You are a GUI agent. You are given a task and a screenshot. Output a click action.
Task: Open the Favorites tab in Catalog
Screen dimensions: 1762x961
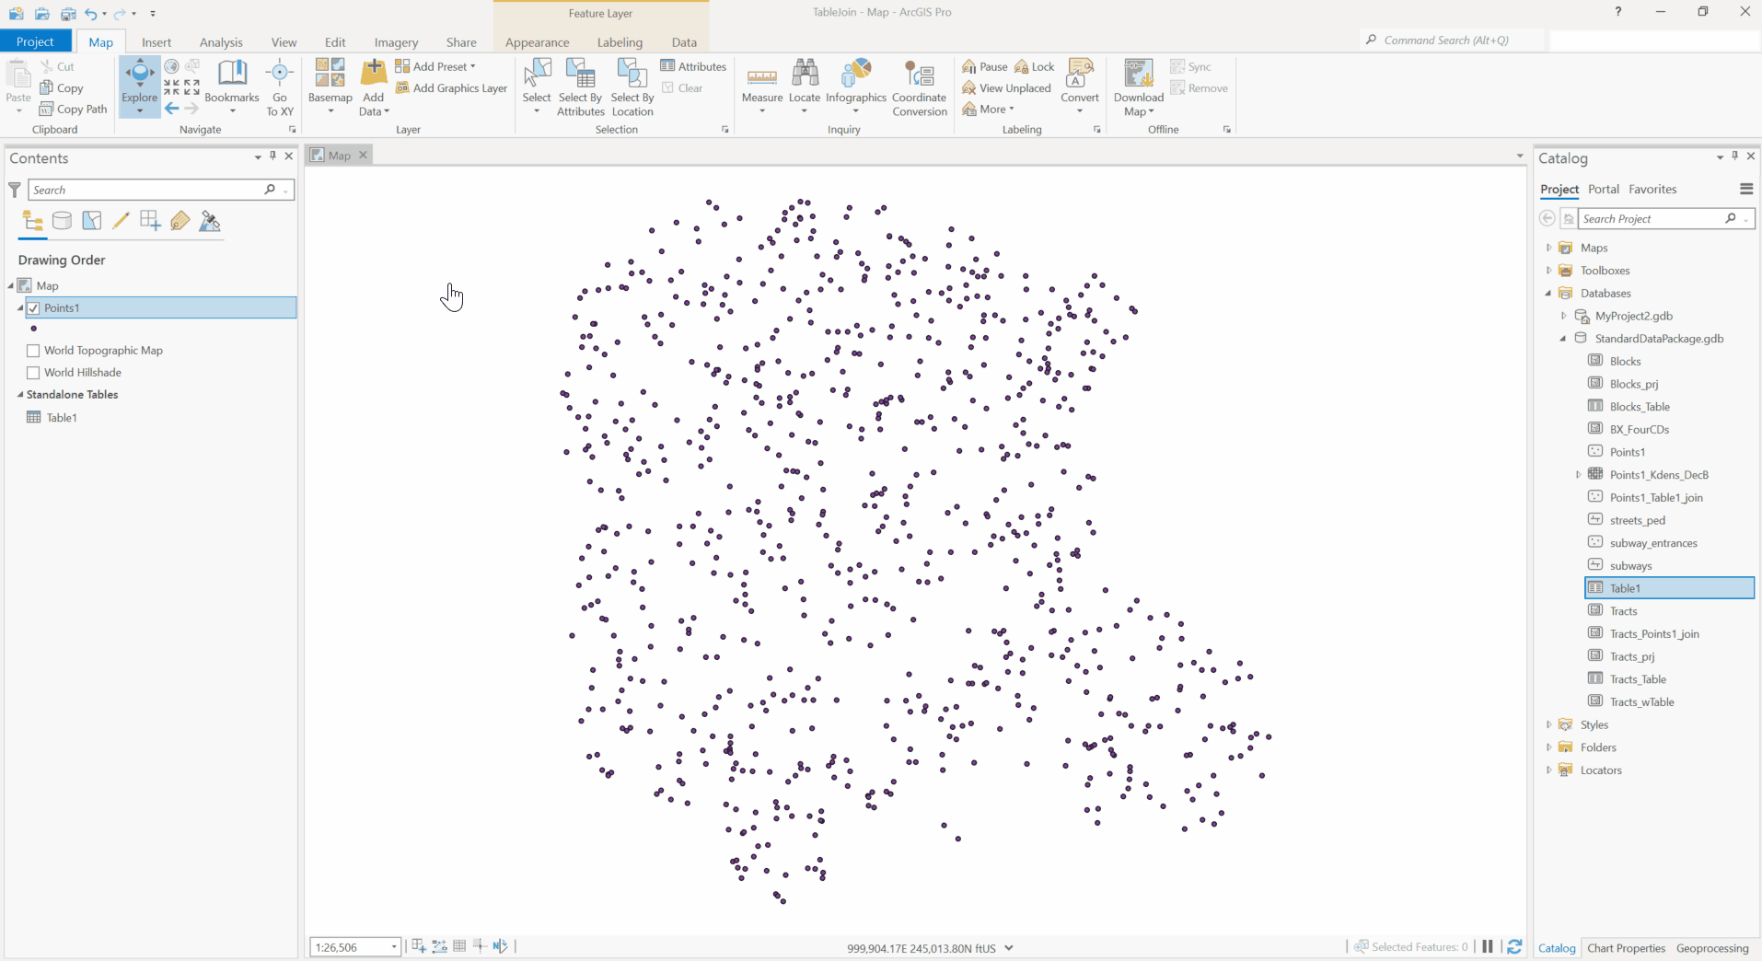(1652, 189)
